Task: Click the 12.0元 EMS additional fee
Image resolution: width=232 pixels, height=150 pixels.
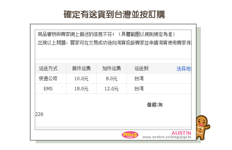Action: (112, 89)
